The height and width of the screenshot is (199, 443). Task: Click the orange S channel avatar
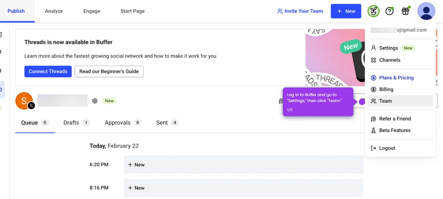click(24, 101)
